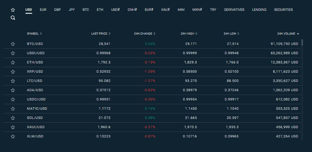This screenshot has width=312, height=152.
Task: Open the XRP/USD trading pair
Action: tap(35, 72)
